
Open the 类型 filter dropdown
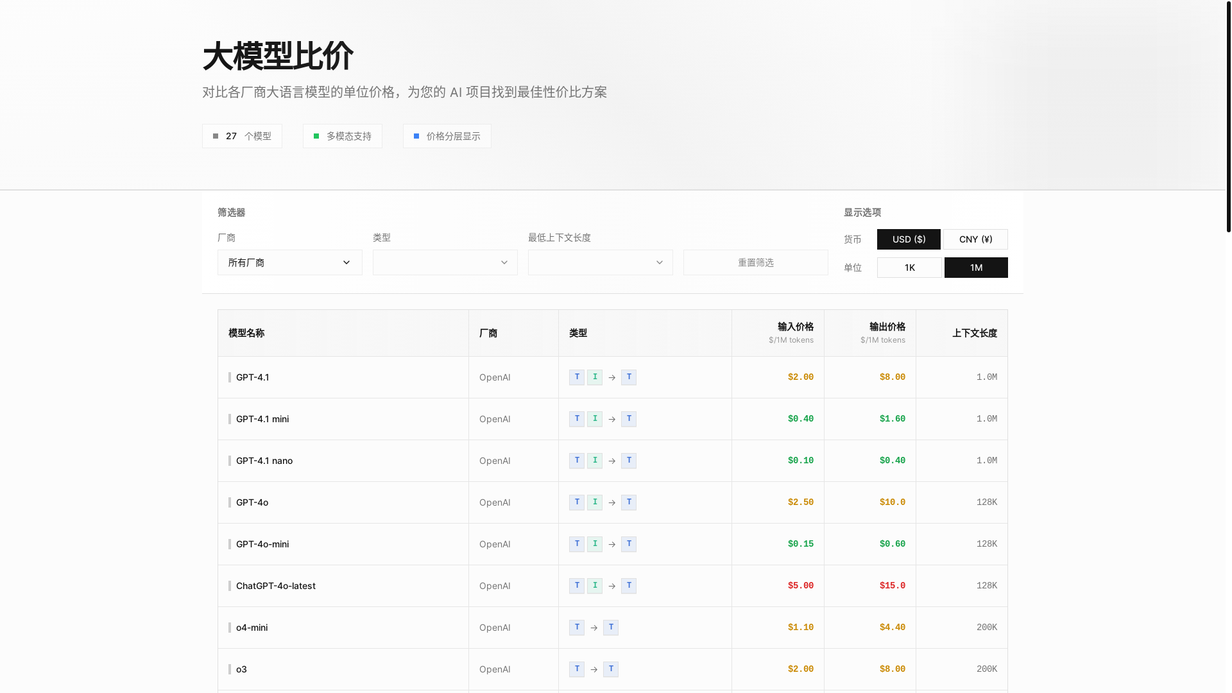[445, 262]
